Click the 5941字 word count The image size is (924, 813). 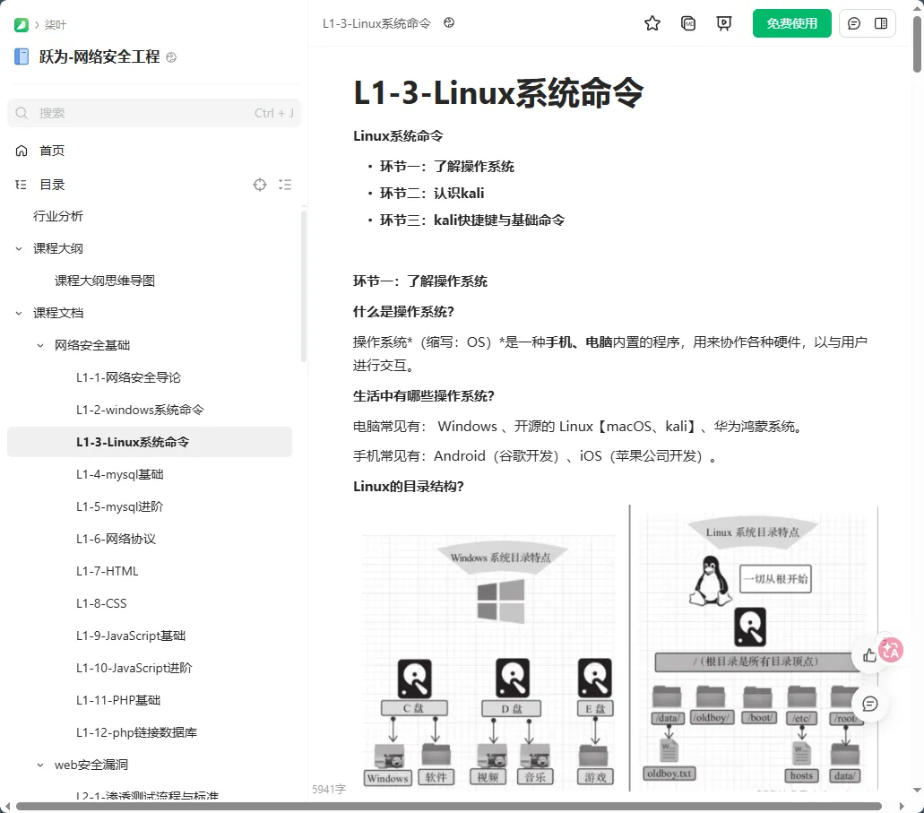(329, 789)
